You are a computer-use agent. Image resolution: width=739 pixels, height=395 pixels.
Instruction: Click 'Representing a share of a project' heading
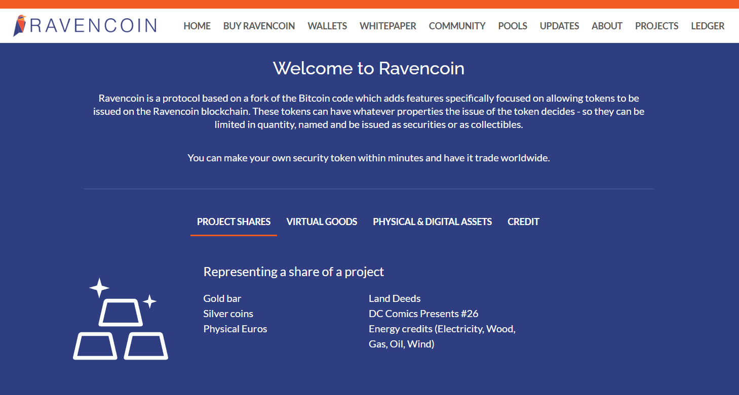point(294,272)
